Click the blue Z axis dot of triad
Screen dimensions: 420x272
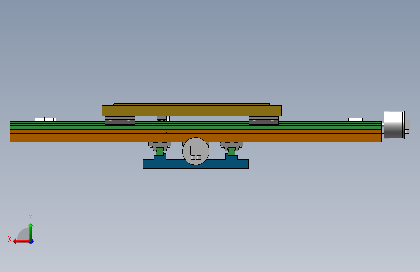[x=31, y=242]
